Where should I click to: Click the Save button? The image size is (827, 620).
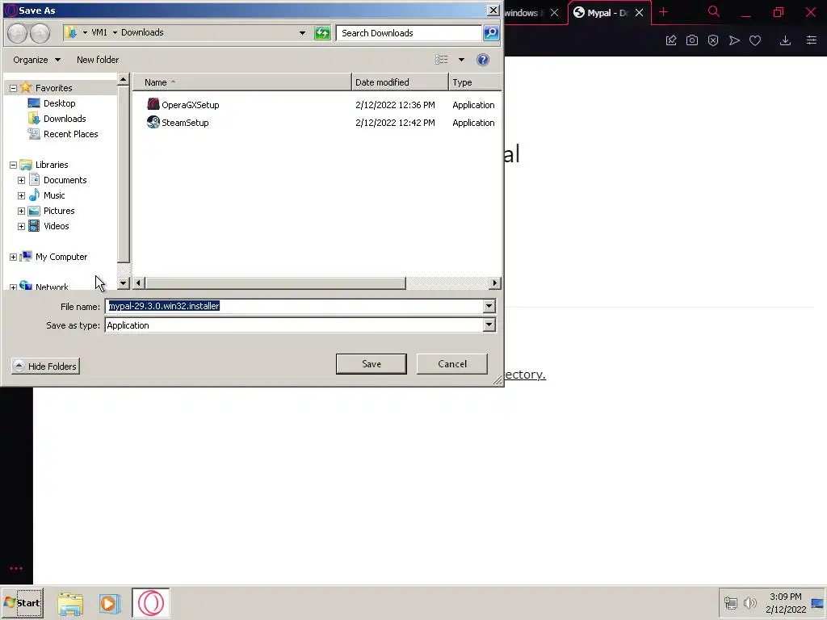pos(372,364)
